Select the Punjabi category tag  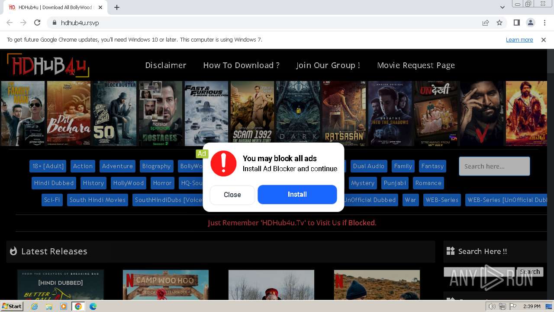395,183
